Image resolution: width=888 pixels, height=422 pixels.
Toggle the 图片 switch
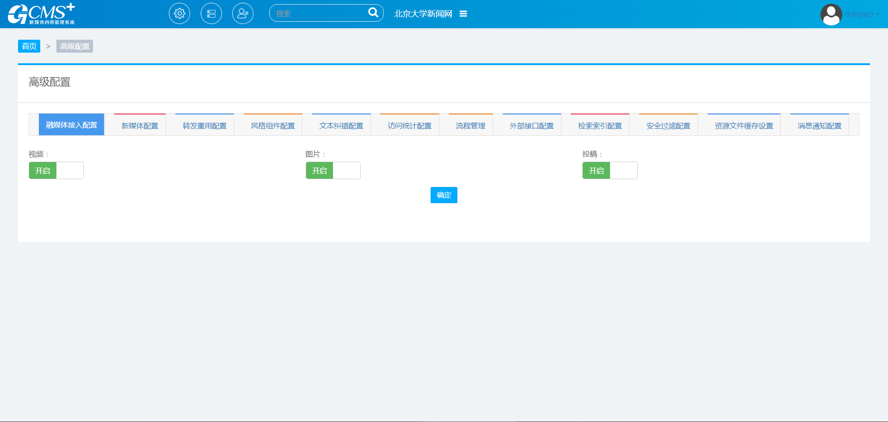point(333,170)
